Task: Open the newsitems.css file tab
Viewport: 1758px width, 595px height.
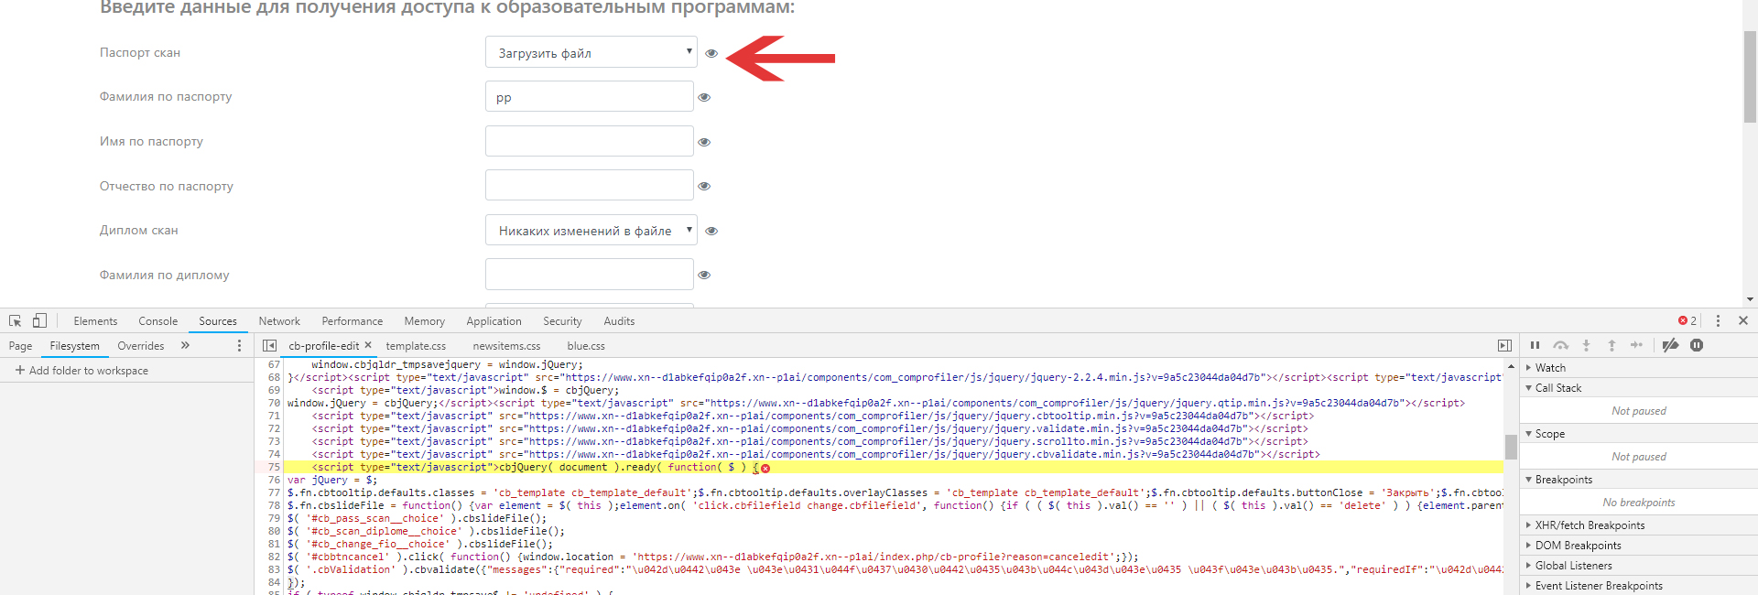Action: [506, 346]
